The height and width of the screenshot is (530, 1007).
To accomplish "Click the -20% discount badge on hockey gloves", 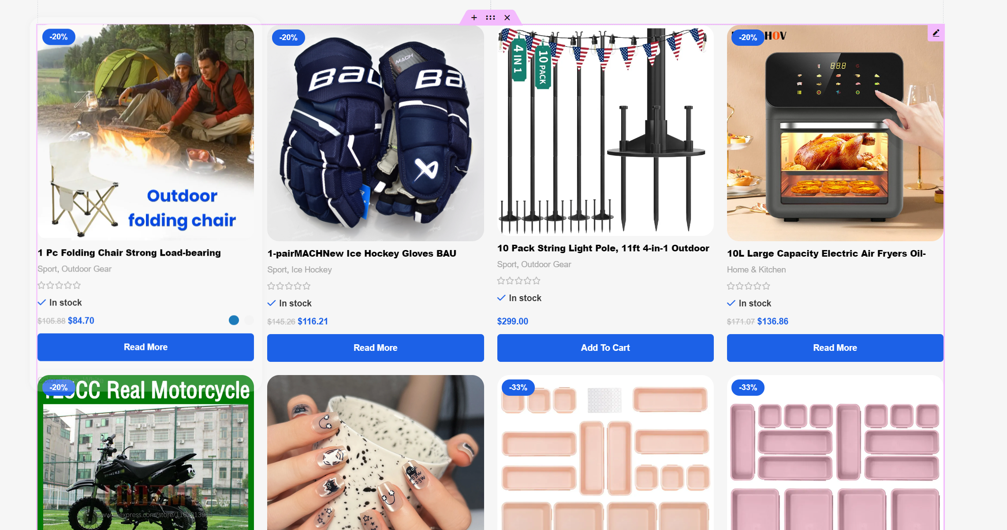I will coord(288,37).
